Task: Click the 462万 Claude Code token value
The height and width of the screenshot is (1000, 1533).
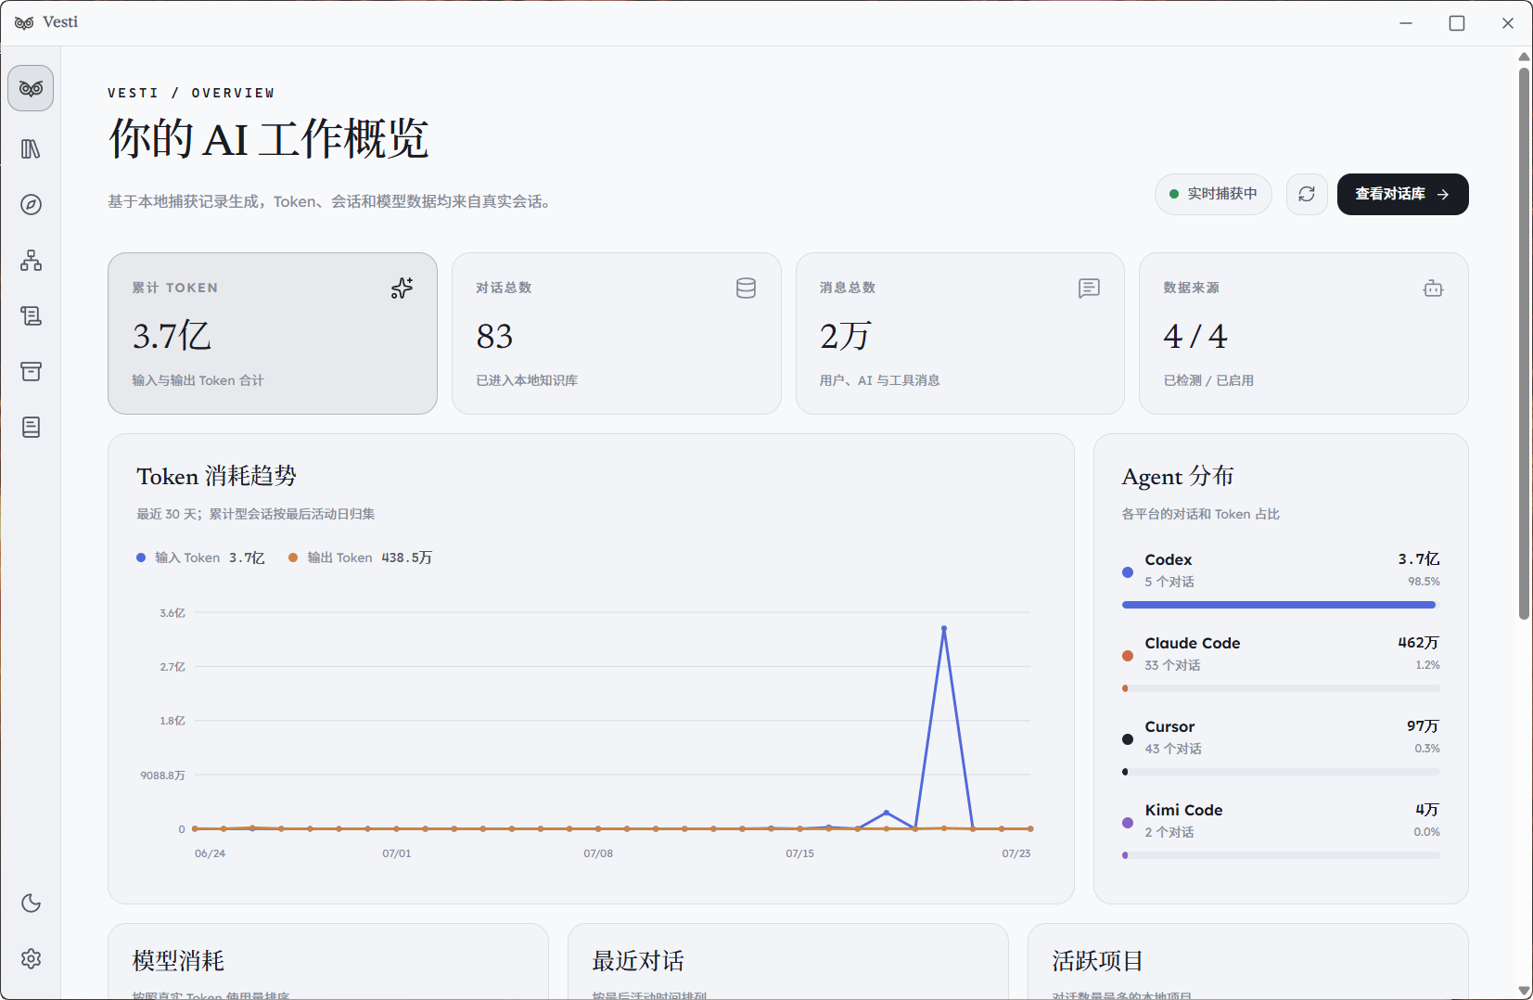Action: [x=1418, y=643]
